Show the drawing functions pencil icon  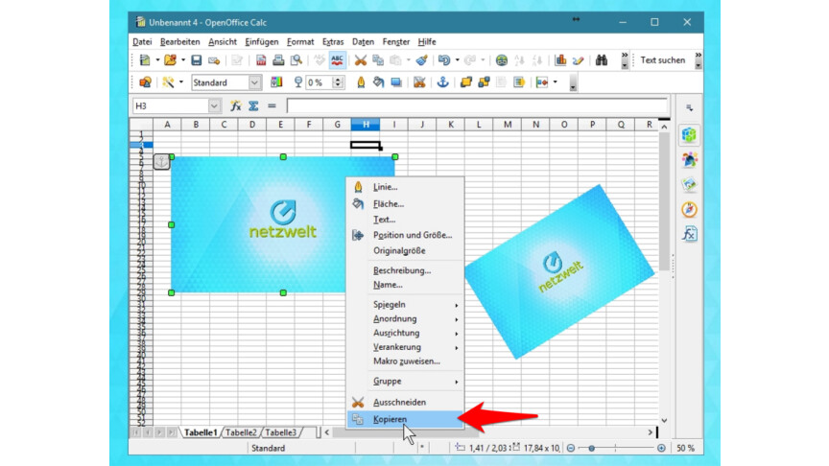578,60
